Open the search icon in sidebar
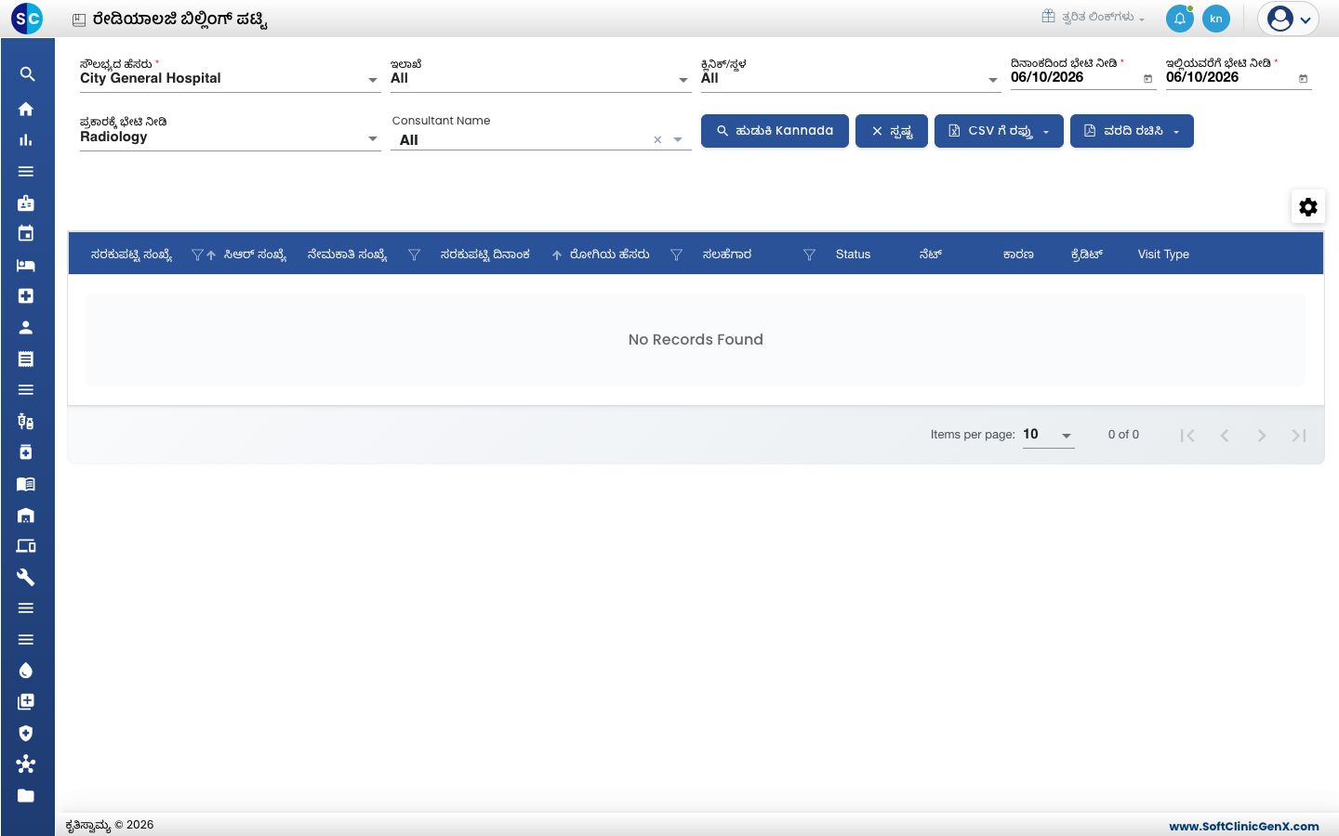Viewport: 1339px width, 836px height. [26, 74]
